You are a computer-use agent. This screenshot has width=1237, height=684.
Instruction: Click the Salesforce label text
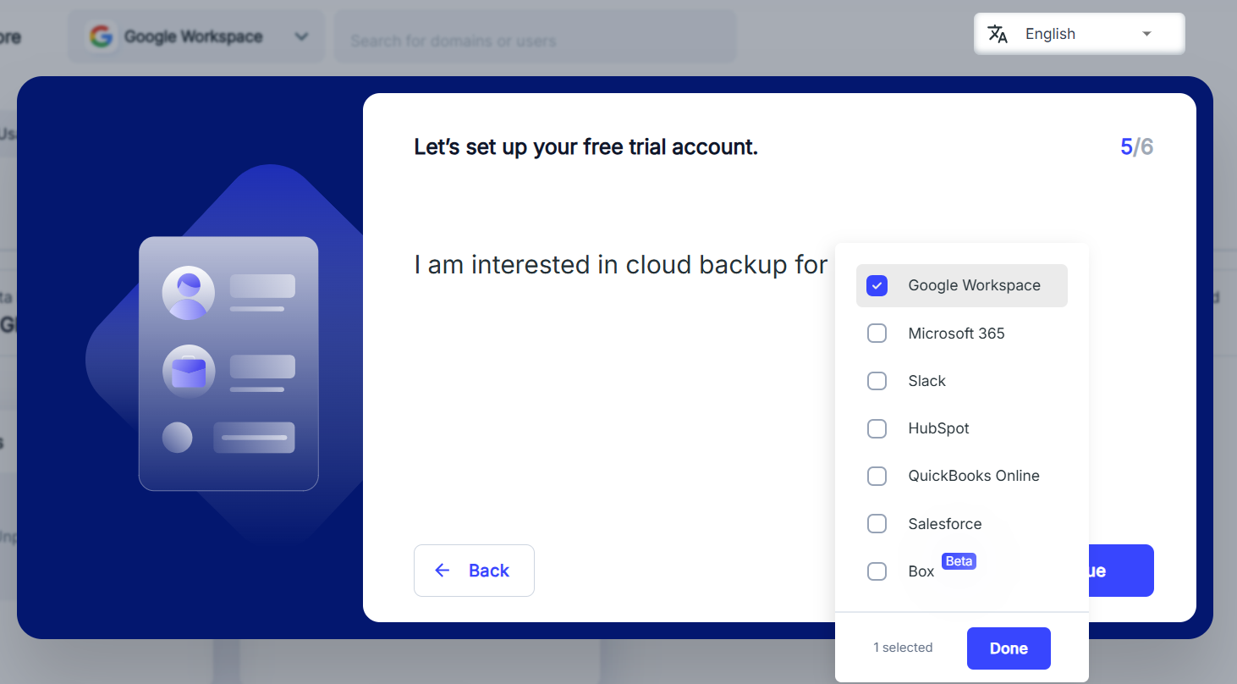[945, 524]
